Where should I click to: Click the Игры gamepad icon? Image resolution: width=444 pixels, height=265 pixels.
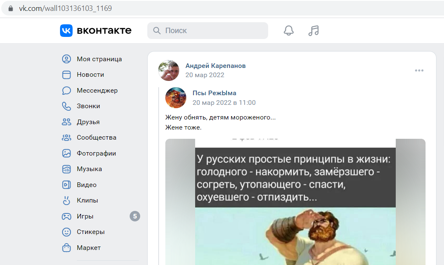(x=66, y=216)
